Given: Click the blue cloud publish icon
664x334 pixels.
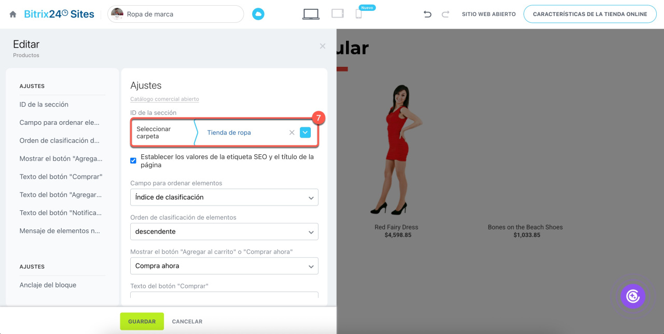Looking at the screenshot, I should [x=258, y=14].
